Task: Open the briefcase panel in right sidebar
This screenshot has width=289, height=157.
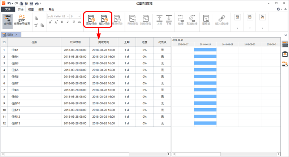Action: 285,54
